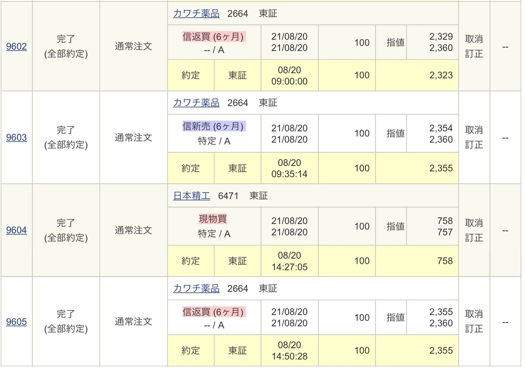Screen dimensions: 525x368
Task: Click 取消 訂正 cell for order 9604
Action: 474,230
